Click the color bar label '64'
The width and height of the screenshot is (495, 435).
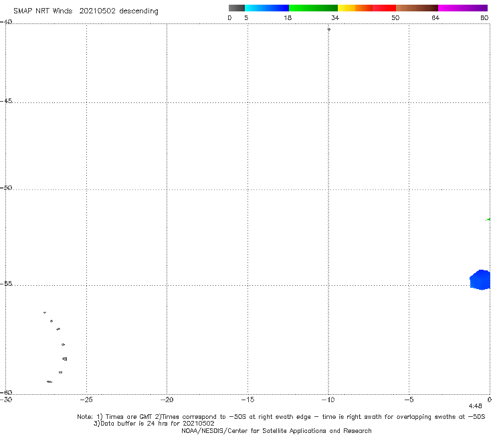(x=435, y=17)
